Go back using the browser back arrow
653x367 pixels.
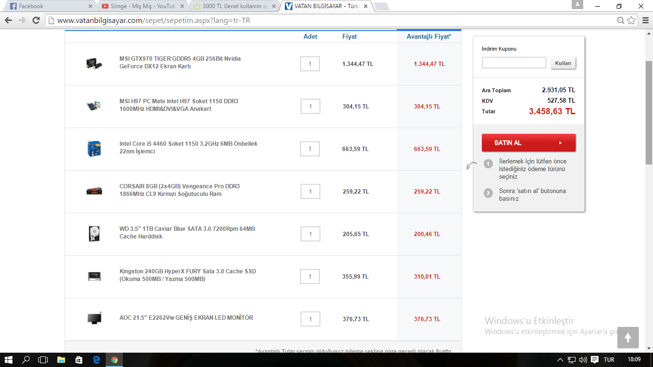tap(8, 21)
